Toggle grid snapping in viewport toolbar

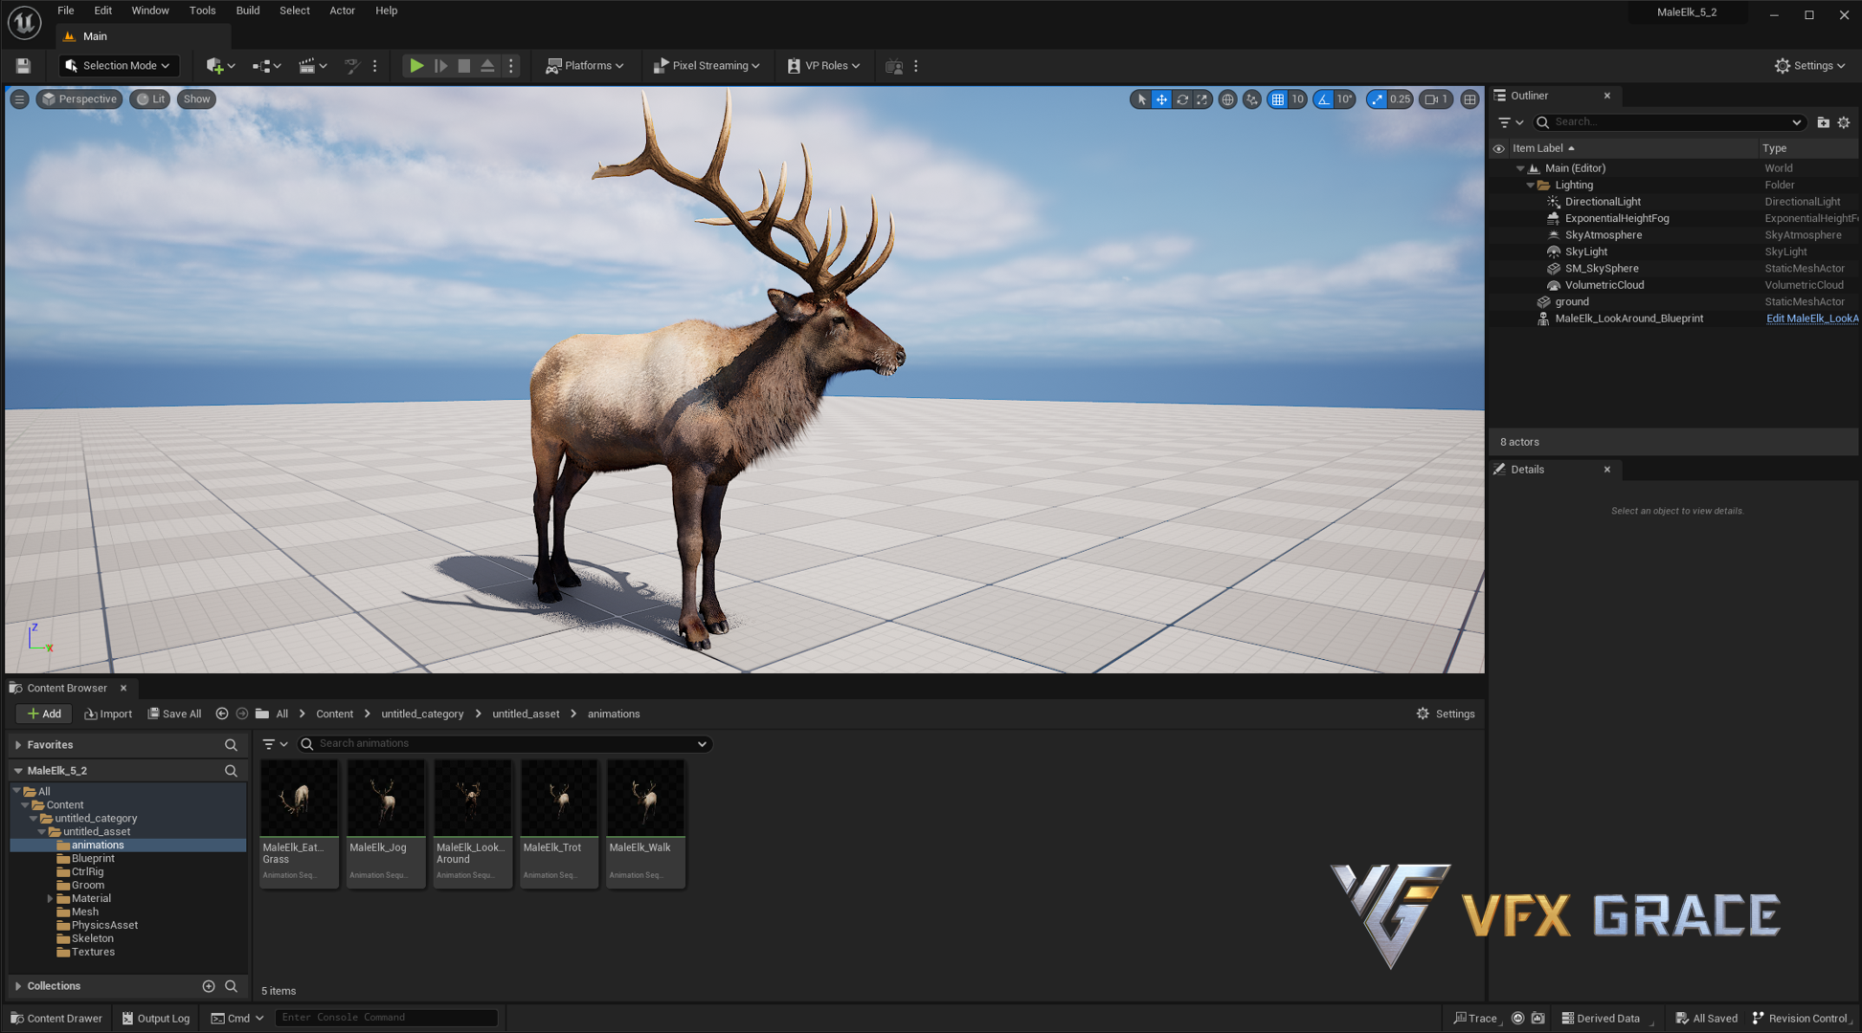coord(1278,99)
